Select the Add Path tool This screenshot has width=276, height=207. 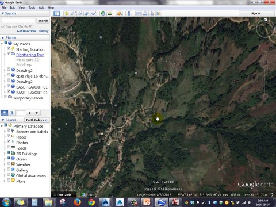tap(80, 13)
